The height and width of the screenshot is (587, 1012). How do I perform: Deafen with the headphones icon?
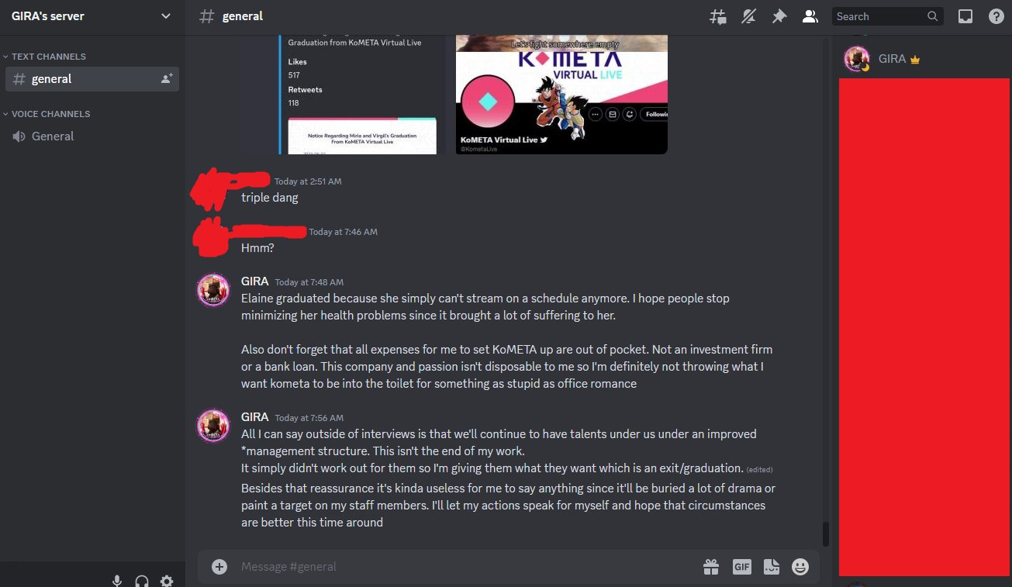(x=142, y=581)
